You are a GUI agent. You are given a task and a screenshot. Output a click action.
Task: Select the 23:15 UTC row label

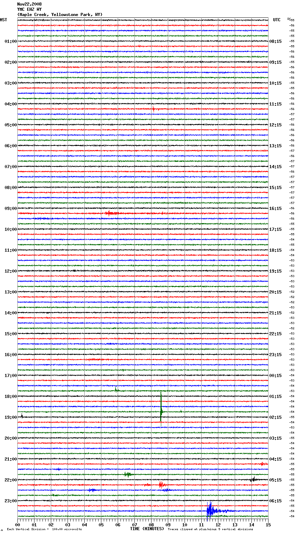pos(275,355)
